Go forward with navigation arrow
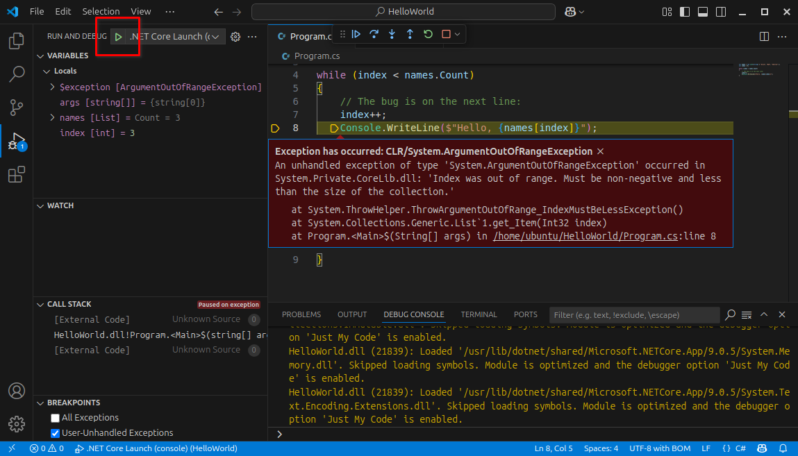798x456 pixels. click(237, 12)
